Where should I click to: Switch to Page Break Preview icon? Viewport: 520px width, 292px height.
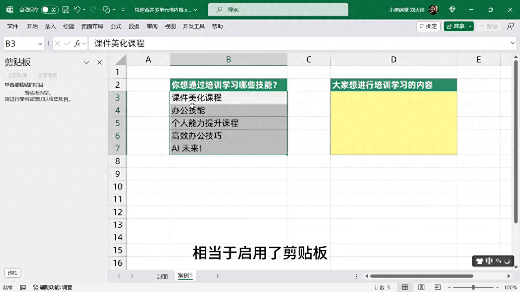[x=437, y=288]
